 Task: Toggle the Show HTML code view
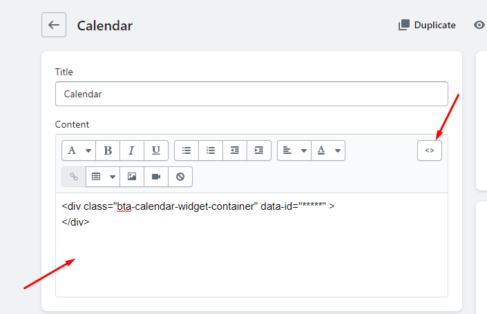coord(430,150)
